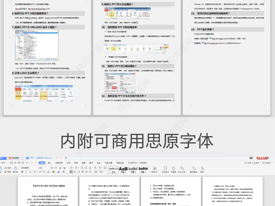Screen dimensions: 275x206
Task: Open the 微软雅黑 font name dropdown
Action: click(x=36, y=168)
